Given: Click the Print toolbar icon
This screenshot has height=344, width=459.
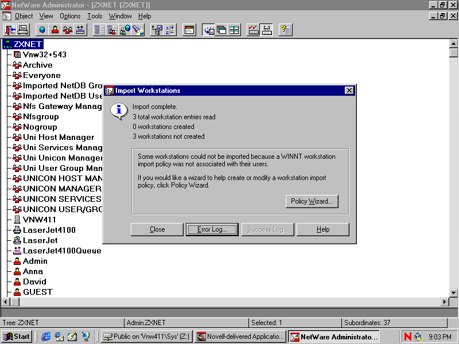Looking at the screenshot, I should click(x=23, y=30).
